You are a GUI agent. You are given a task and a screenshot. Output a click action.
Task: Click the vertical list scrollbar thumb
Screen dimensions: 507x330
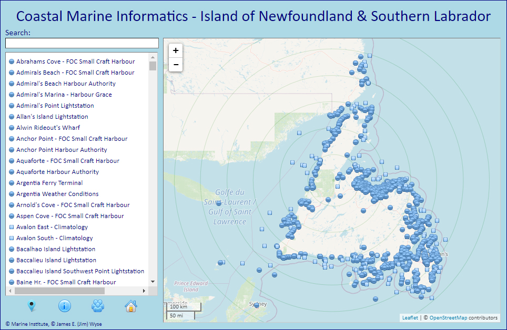pos(153,66)
